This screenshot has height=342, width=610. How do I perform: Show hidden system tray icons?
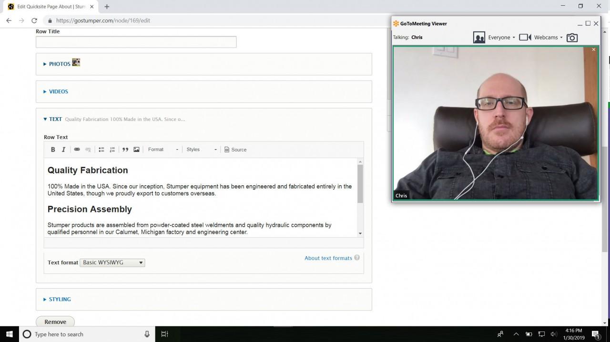click(x=515, y=334)
